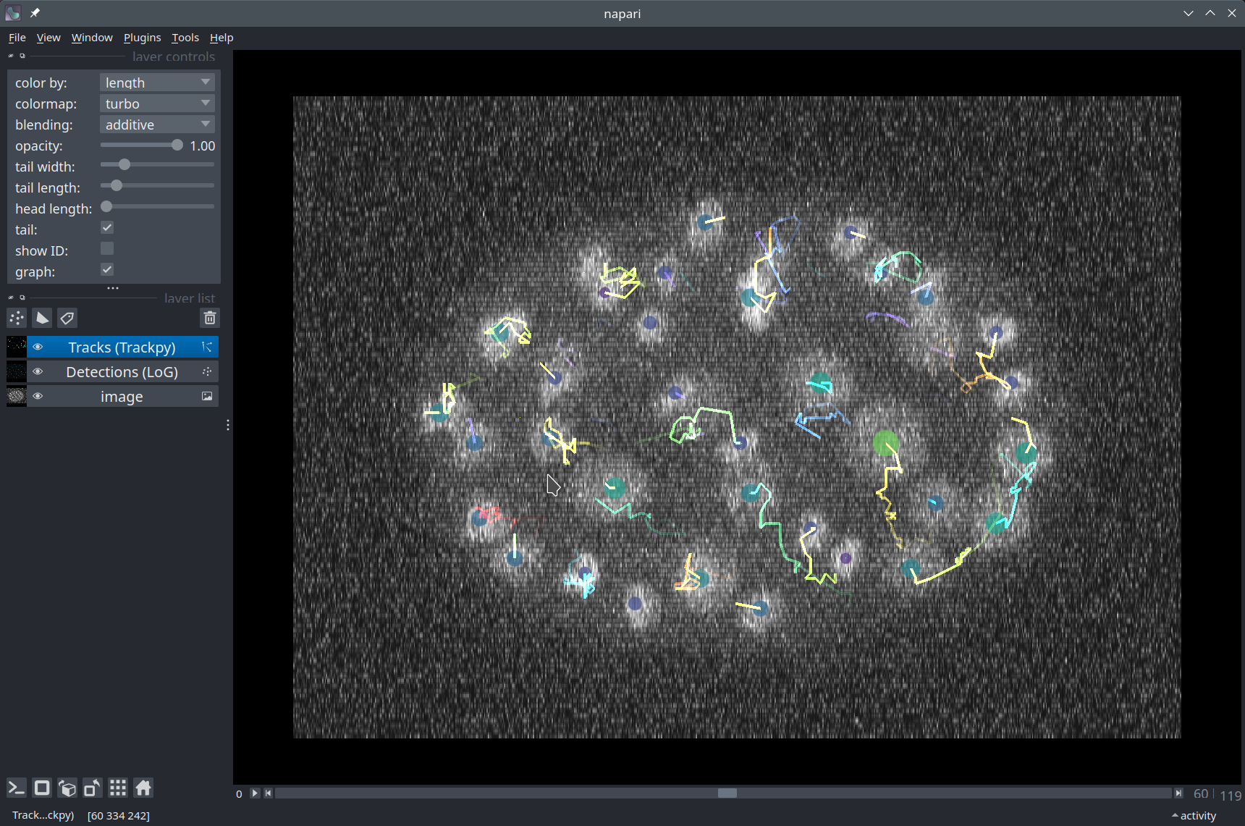The height and width of the screenshot is (826, 1245).
Task: Enable the show ID checkbox
Action: pos(107,249)
